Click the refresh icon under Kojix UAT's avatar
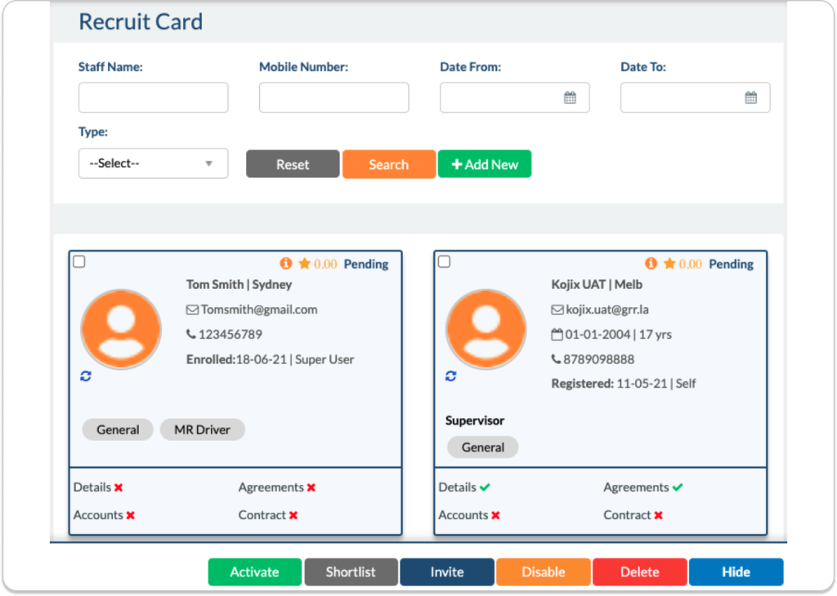Image resolution: width=837 pixels, height=596 pixels. 450,376
